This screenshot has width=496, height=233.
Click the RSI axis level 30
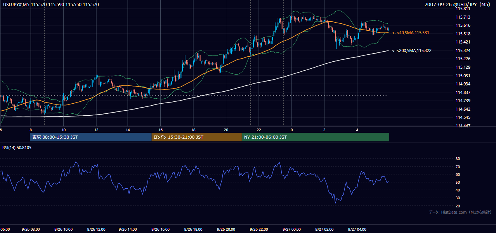(x=458, y=198)
